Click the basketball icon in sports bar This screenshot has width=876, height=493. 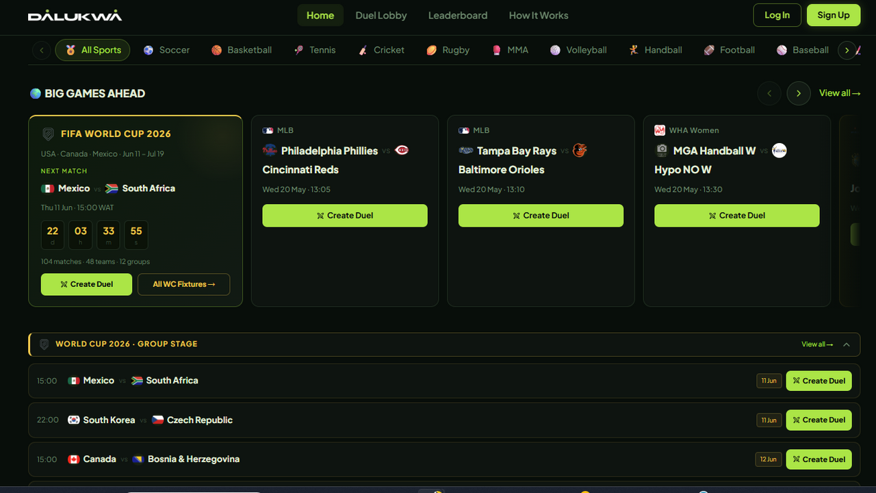coord(216,50)
